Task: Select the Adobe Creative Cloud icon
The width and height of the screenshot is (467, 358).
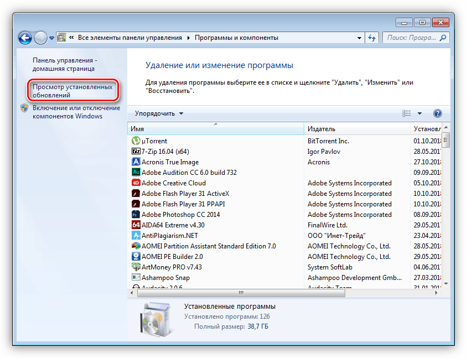Action: [x=136, y=183]
